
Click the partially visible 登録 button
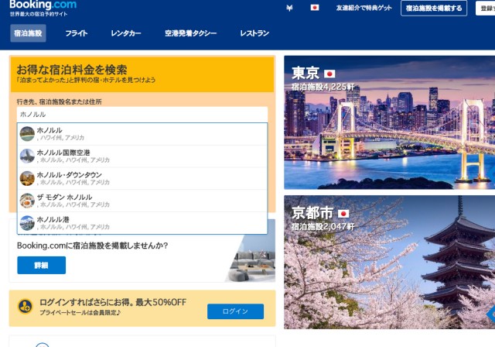pyautogui.click(x=486, y=9)
